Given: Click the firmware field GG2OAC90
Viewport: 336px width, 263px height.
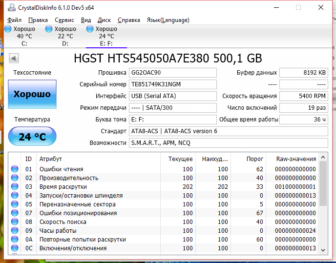Looking at the screenshot, I should pos(173,73).
